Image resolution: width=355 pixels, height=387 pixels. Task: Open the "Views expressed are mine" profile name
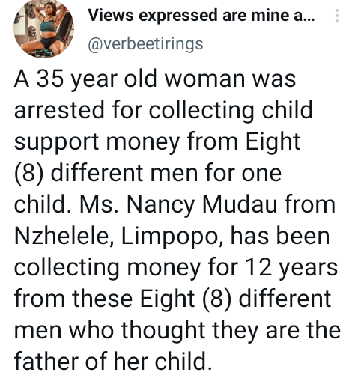[x=201, y=16]
